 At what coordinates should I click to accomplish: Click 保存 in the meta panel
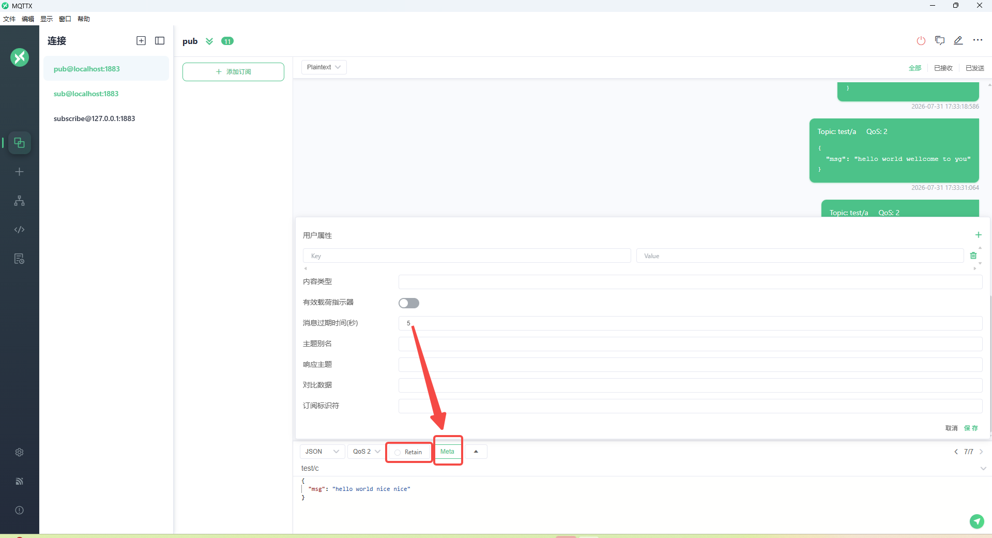click(x=971, y=428)
